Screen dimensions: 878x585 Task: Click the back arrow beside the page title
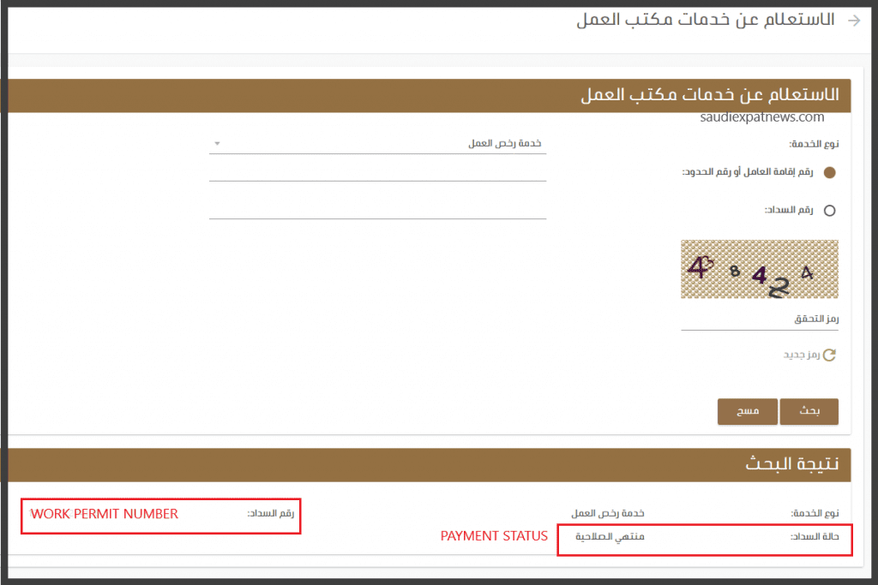tap(855, 20)
